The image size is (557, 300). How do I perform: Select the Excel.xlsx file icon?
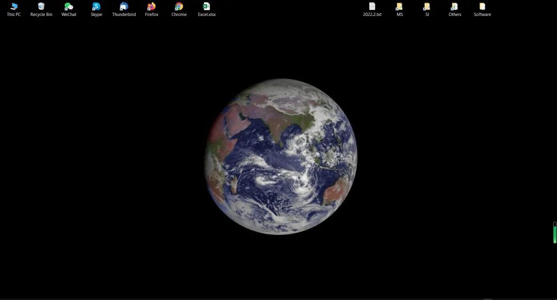[x=207, y=10]
